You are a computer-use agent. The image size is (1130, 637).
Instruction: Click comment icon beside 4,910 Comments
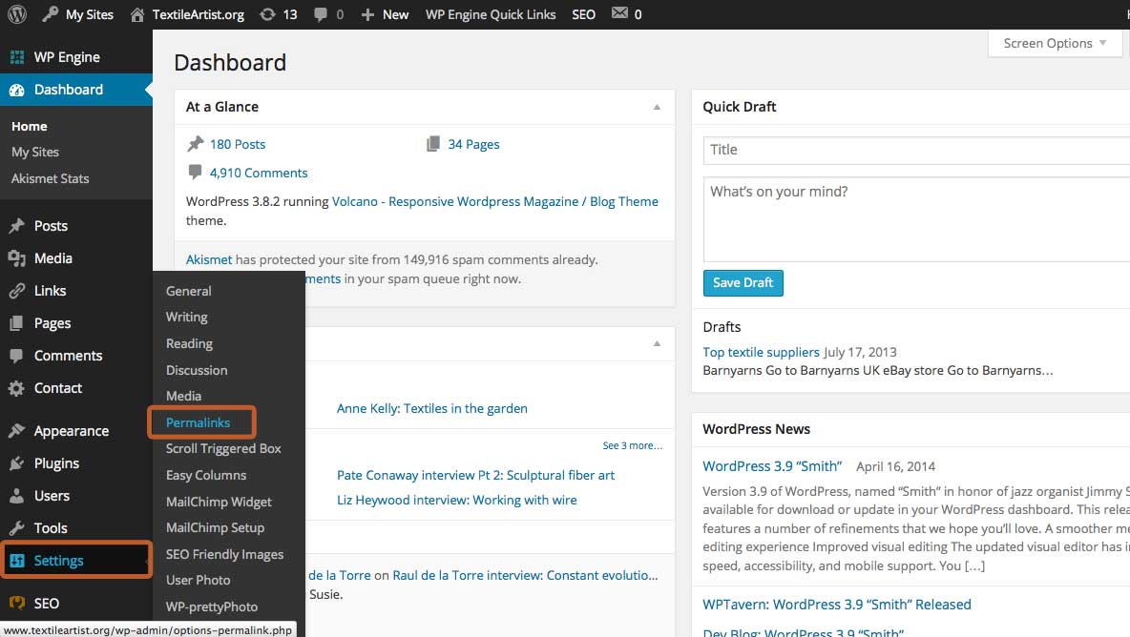(195, 172)
